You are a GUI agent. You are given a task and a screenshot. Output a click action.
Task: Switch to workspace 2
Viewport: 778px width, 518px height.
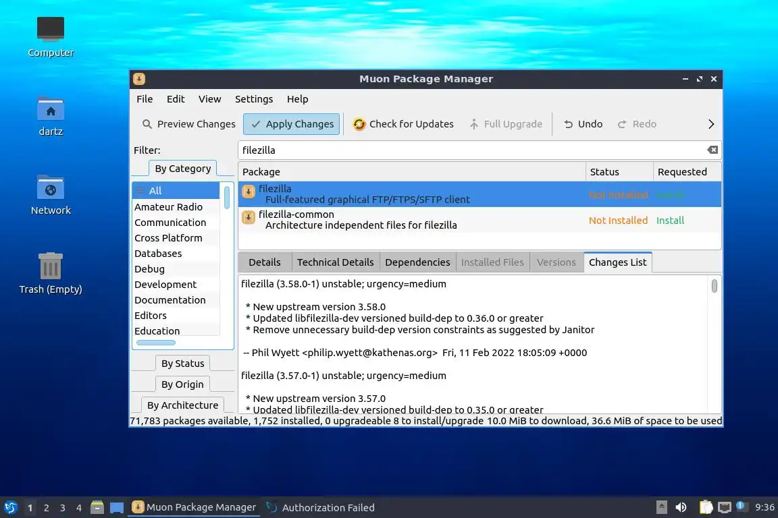[x=46, y=508]
